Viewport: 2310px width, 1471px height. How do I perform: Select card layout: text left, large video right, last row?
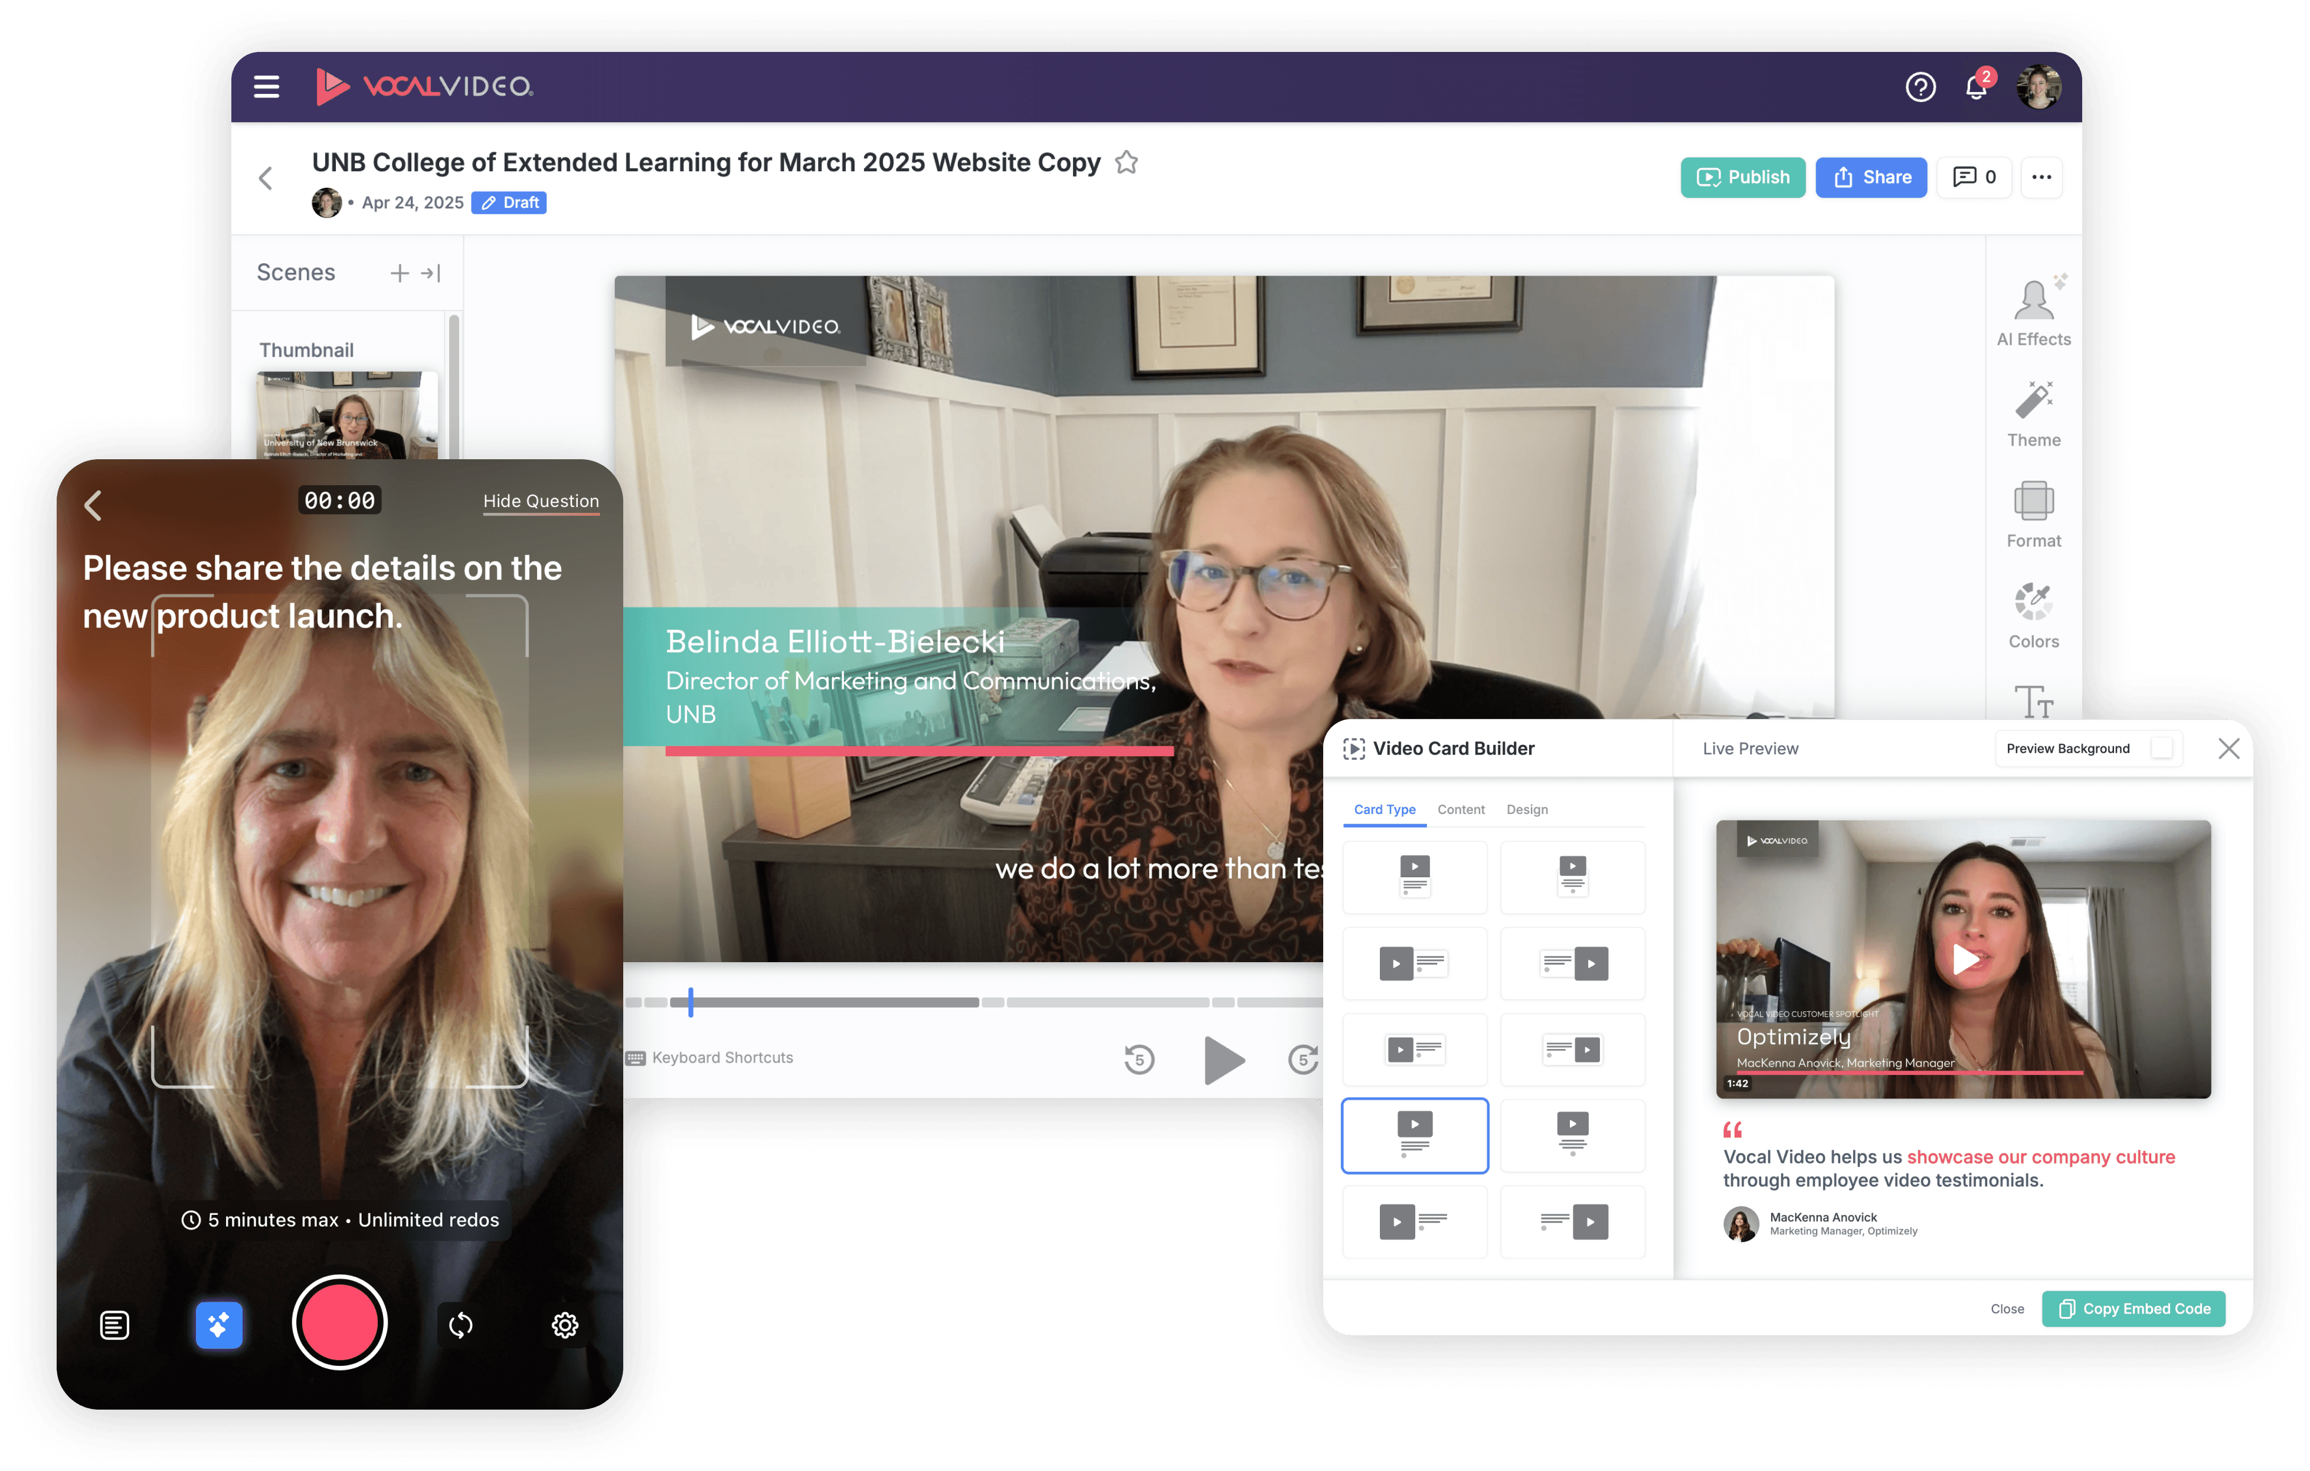pyautogui.click(x=1572, y=1221)
